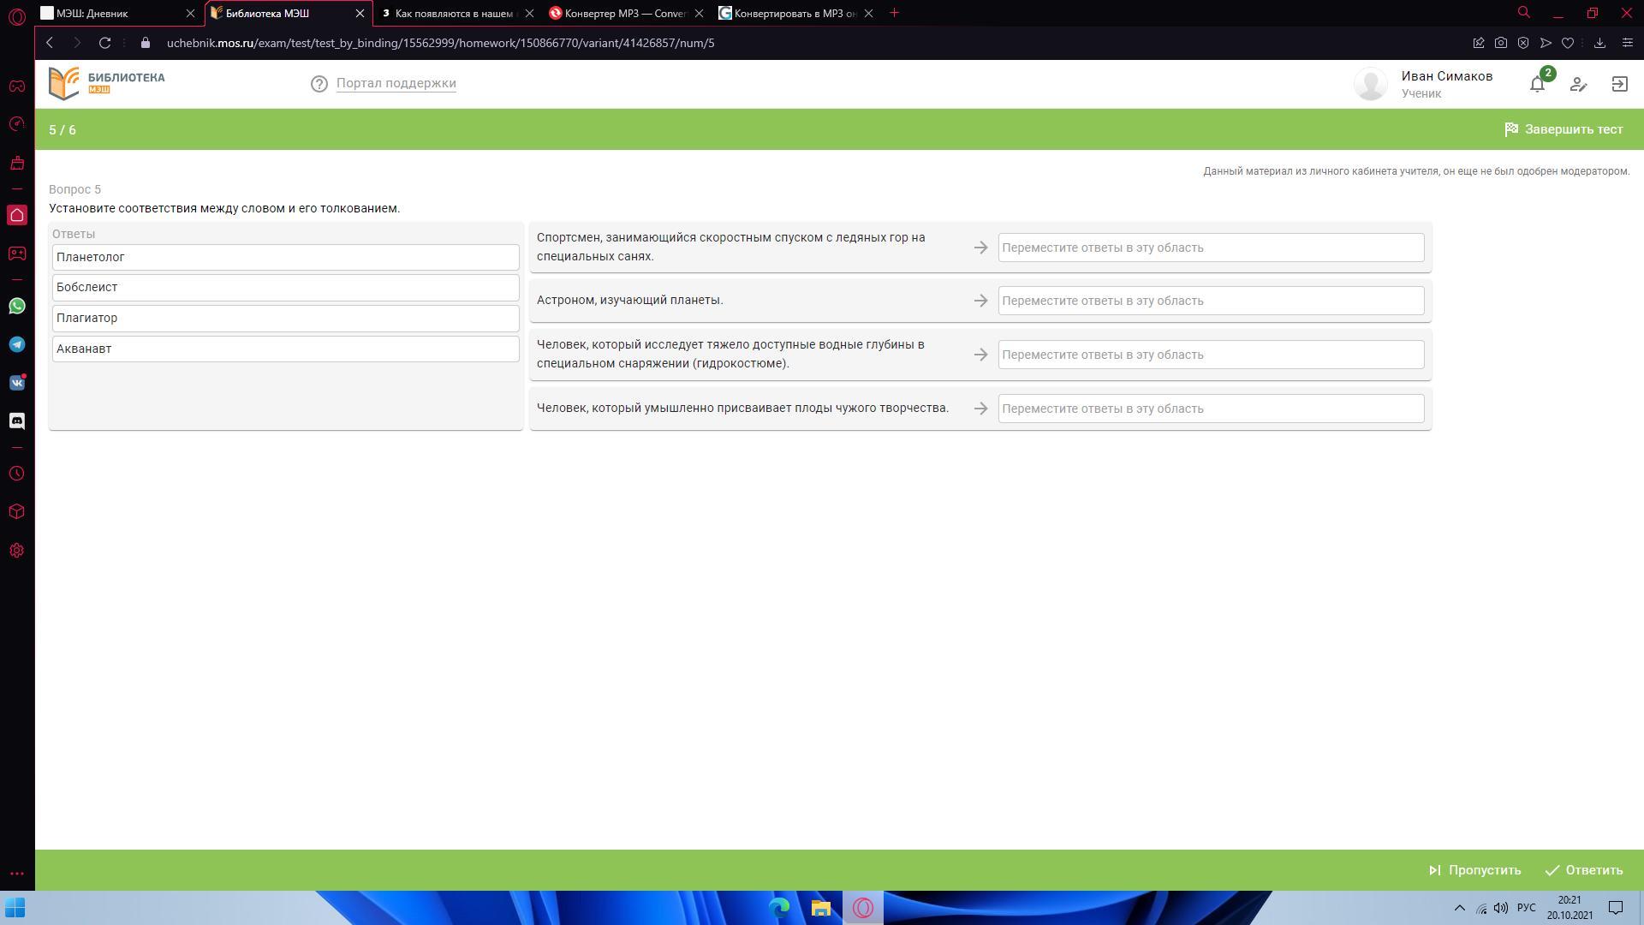Click the Библиотека МЭШ logo
Screen dimensions: 1644x925
[106, 83]
